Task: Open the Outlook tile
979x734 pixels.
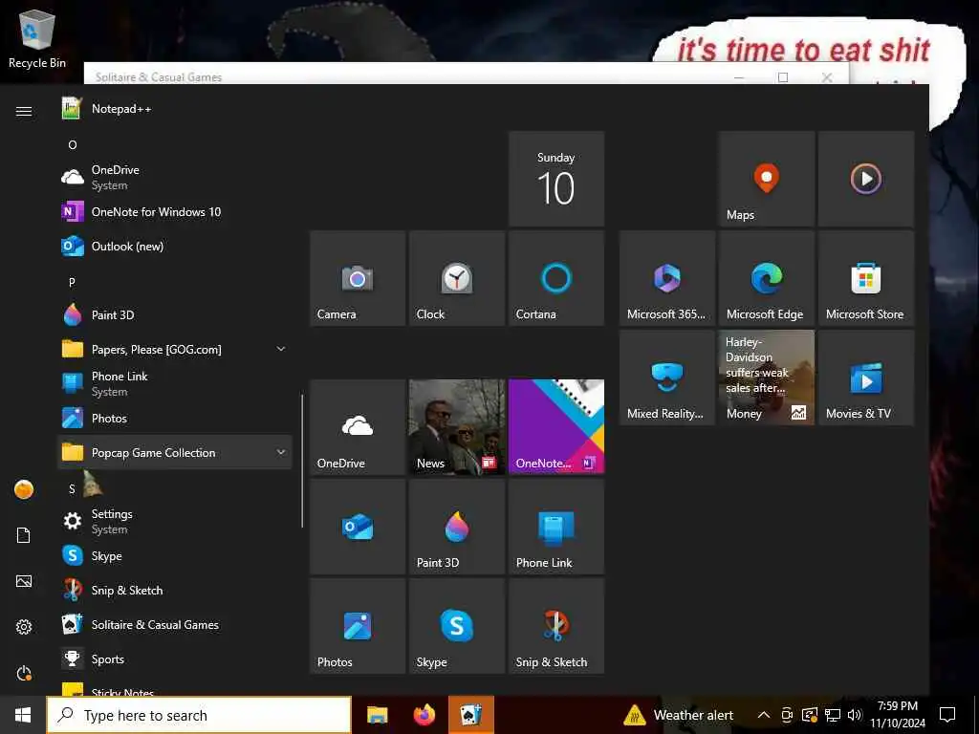Action: pyautogui.click(x=358, y=527)
